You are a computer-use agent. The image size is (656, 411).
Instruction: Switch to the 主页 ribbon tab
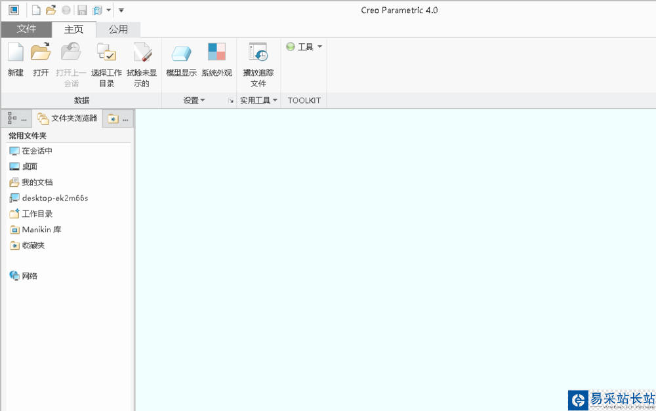coord(73,29)
